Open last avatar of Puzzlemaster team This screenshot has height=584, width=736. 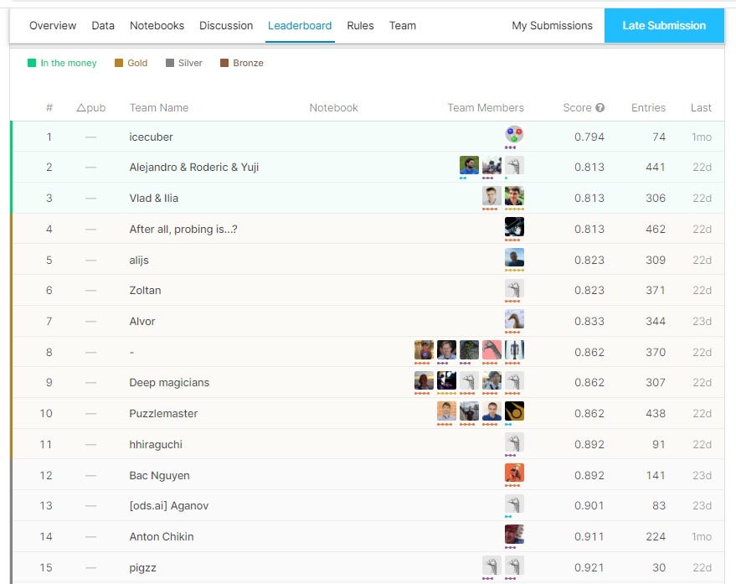[x=514, y=411]
